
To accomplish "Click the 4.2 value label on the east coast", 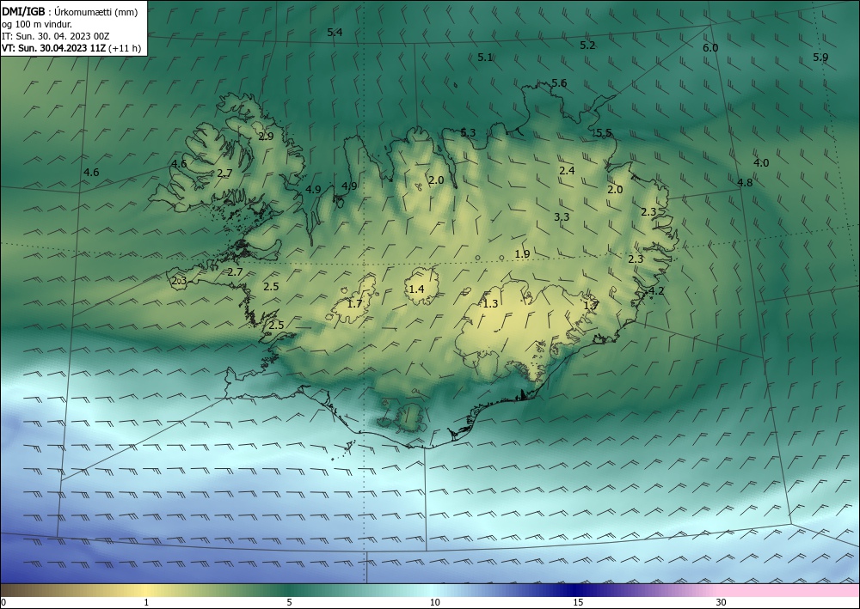I will click(656, 291).
